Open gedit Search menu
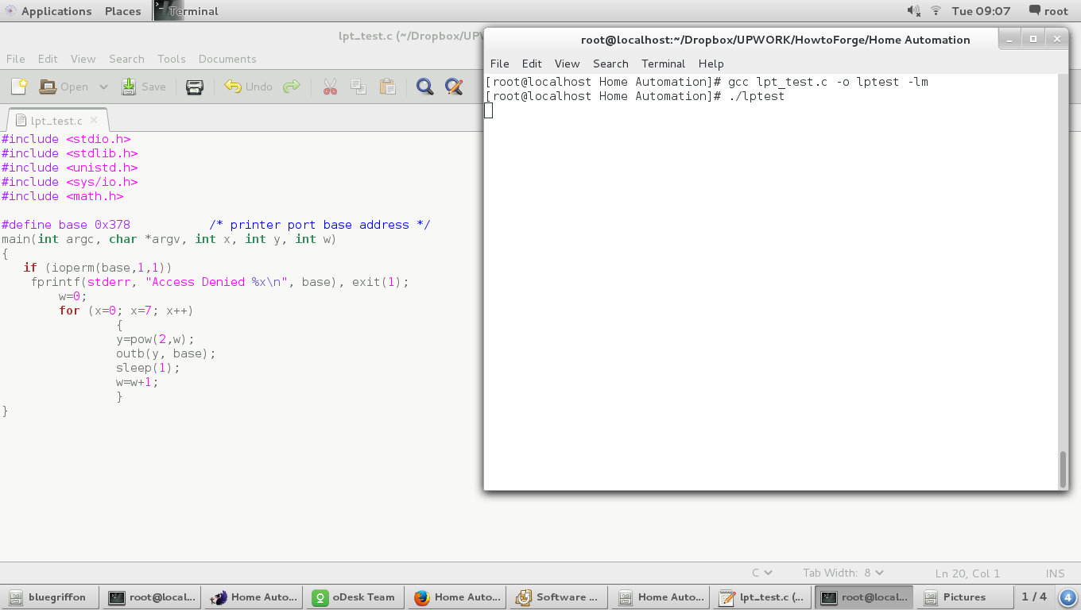This screenshot has width=1081, height=610. (126, 59)
